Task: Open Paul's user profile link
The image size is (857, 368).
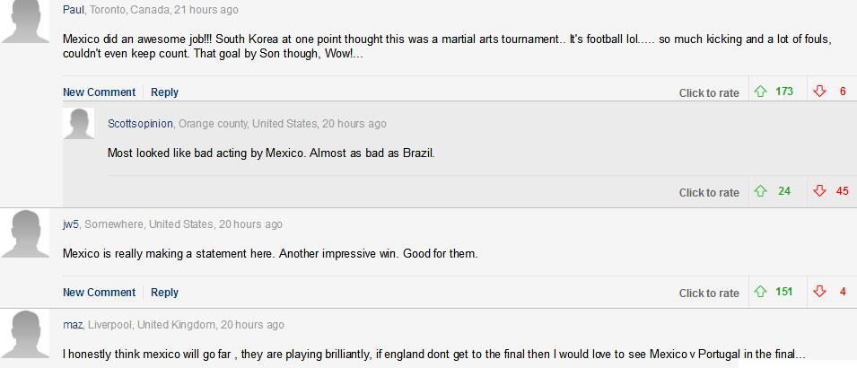Action: (x=74, y=10)
